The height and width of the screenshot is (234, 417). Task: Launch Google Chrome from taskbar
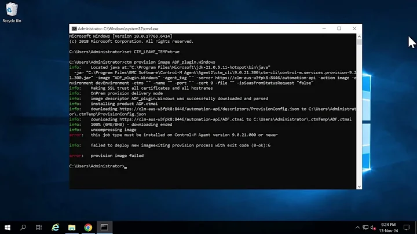pos(88,228)
